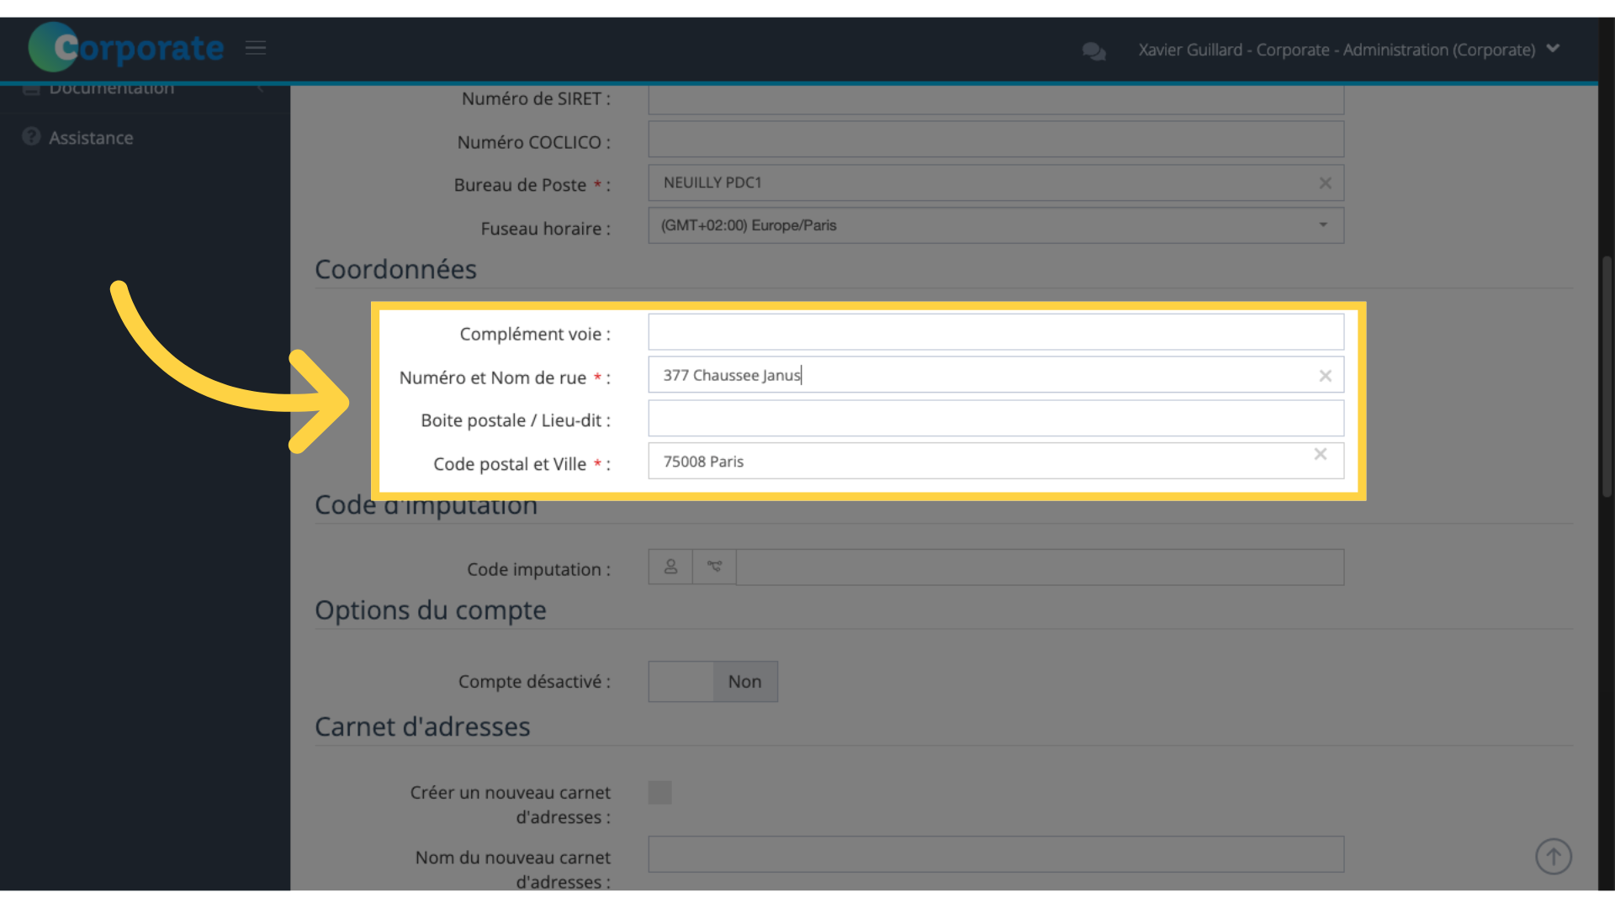Screen dimensions: 1615x908
Task: Click the hierarchy icon in Code imputation
Action: [x=714, y=567]
